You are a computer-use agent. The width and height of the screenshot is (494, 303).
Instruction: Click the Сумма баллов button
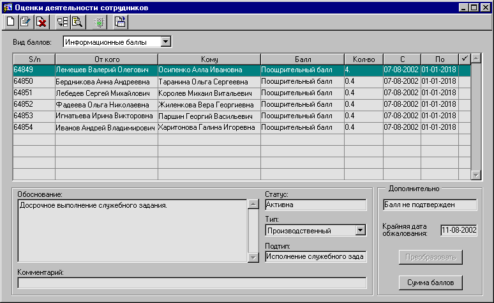pos(431,283)
